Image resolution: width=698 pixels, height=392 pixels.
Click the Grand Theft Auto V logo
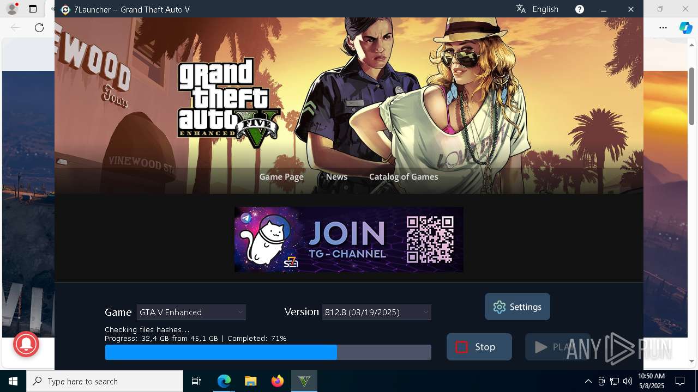click(x=229, y=103)
